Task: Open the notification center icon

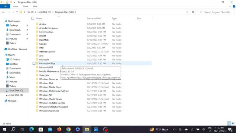Action: 230,129
